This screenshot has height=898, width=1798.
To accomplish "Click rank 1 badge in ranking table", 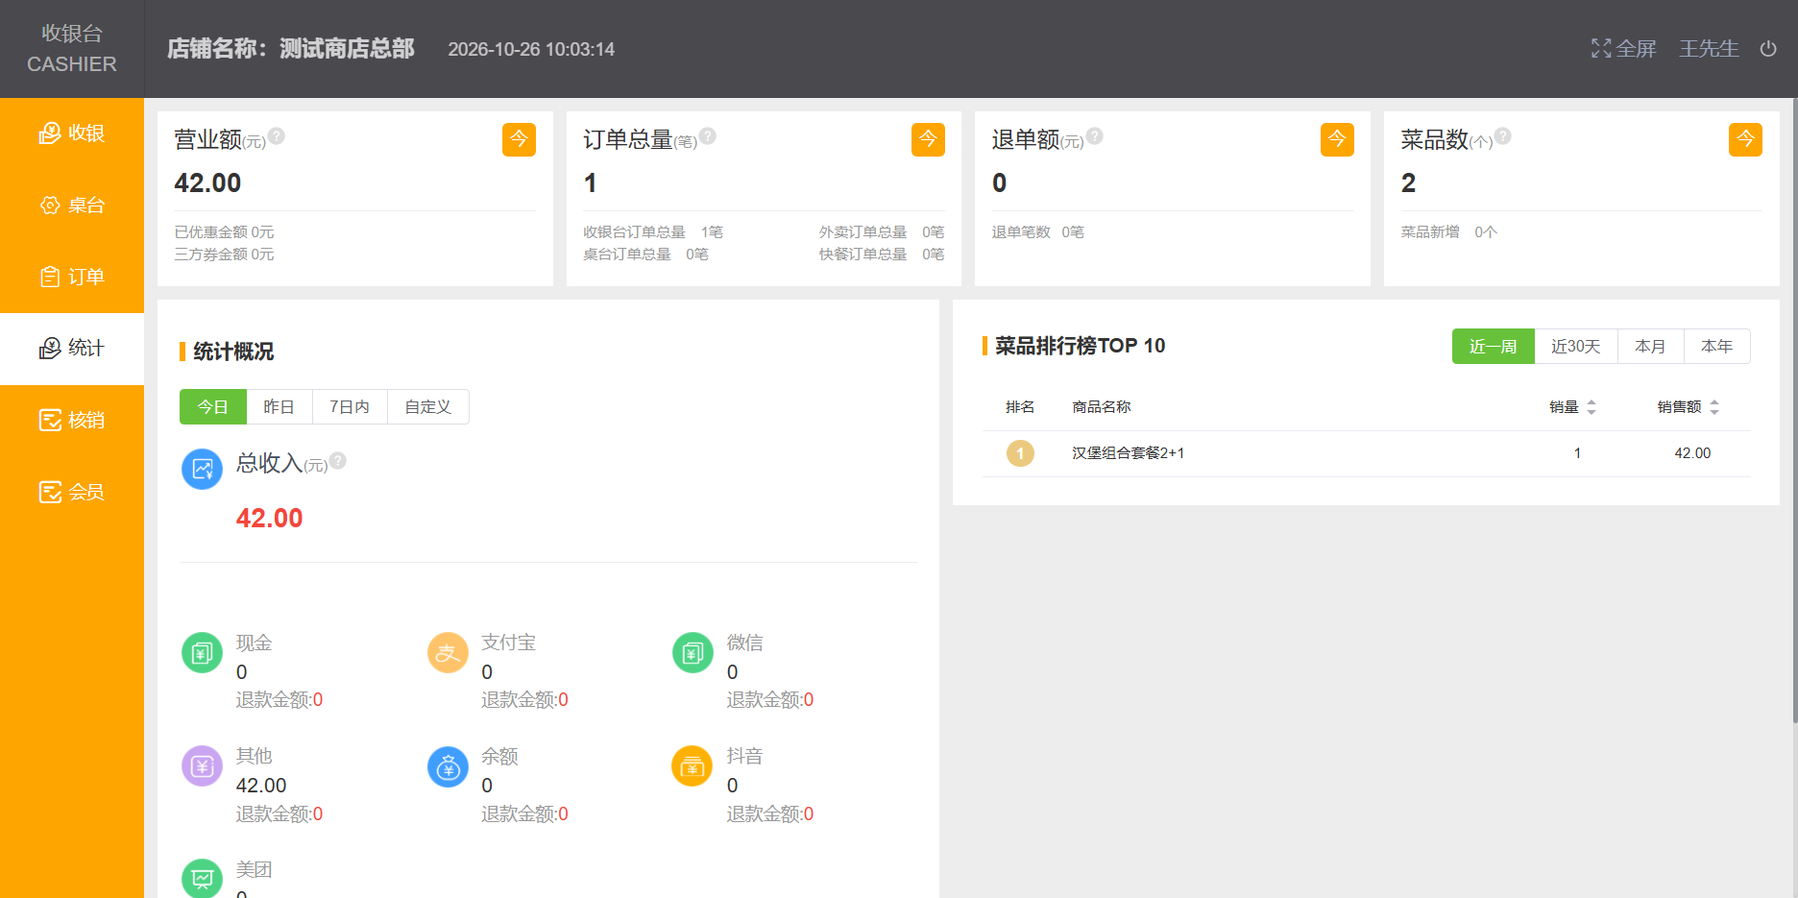I will point(1020,453).
